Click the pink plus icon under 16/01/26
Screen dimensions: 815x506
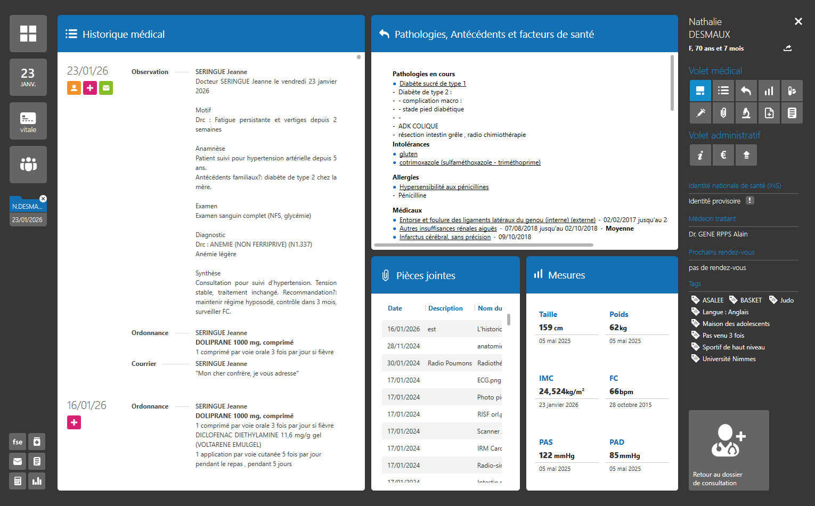pyautogui.click(x=74, y=422)
